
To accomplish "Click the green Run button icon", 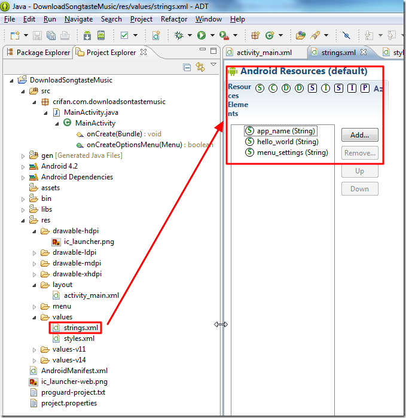I will (202, 35).
